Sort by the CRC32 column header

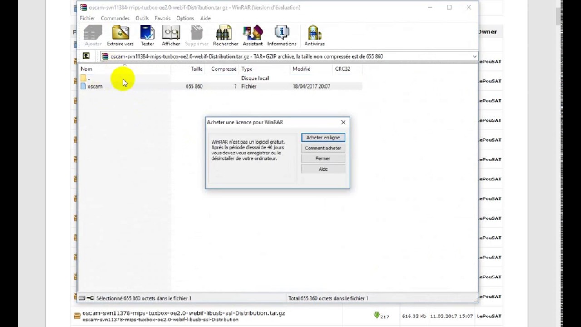347,69
